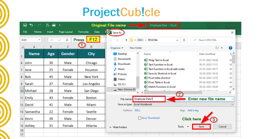
Task: Open the Organize dropdown menu
Action: click(x=117, y=48)
